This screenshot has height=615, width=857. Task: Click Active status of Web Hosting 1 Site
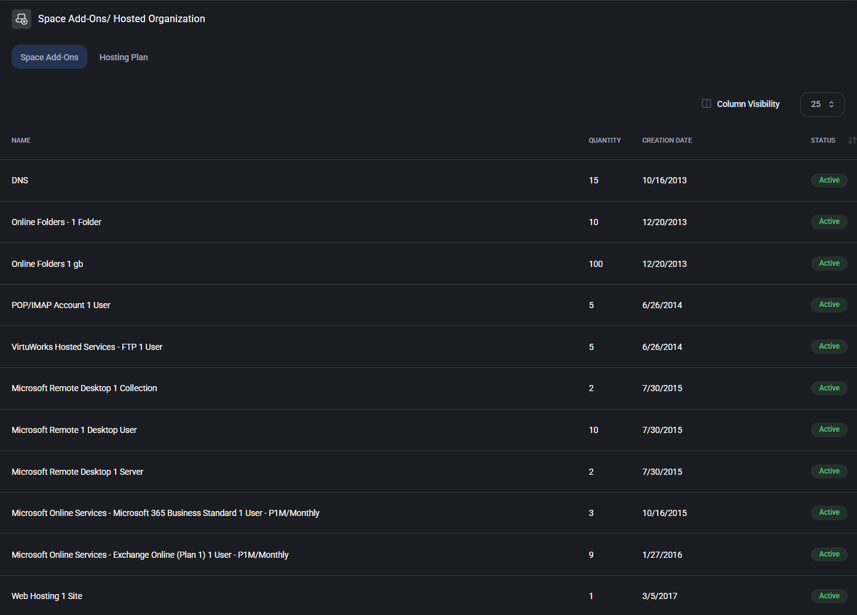[829, 596]
